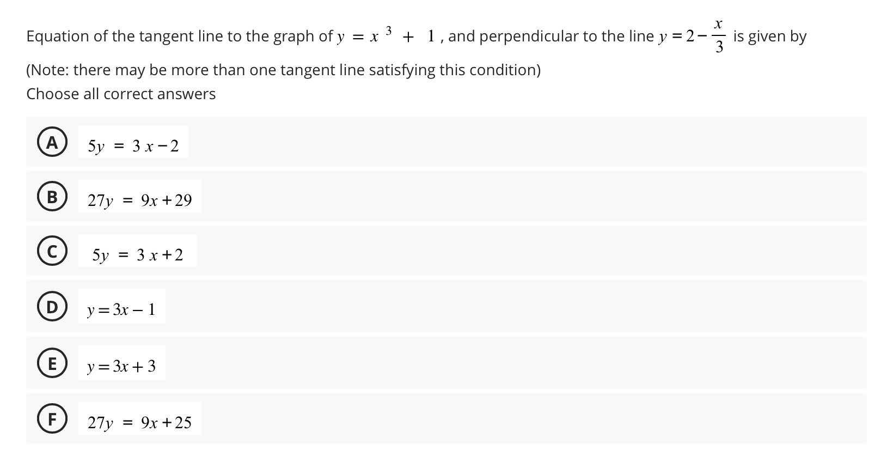Click the equation y = 3x - 1

[121, 309]
